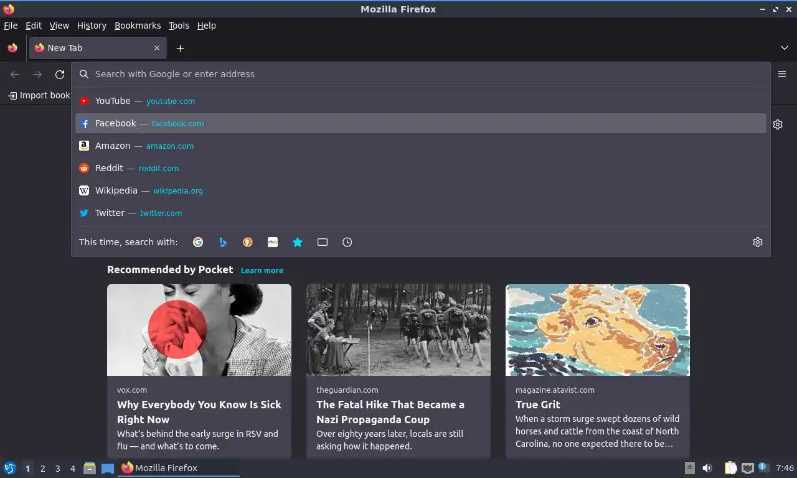Activate Mozilla Firefox taskbar entry

[x=179, y=468]
